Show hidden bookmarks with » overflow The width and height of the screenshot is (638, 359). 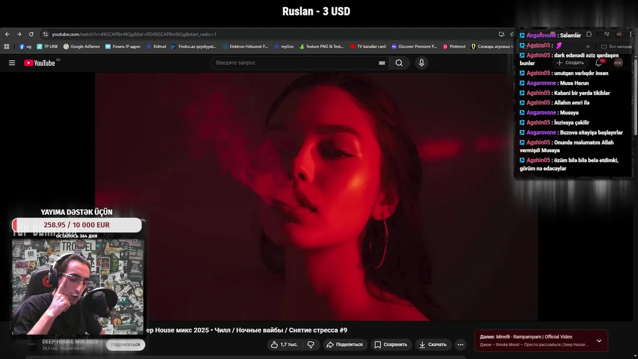588,46
